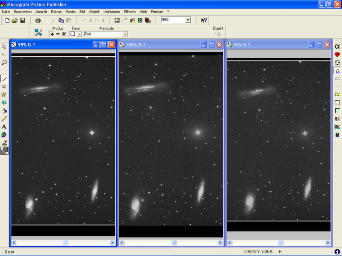Open the Effekte menu
Image resolution: width=342 pixels, height=256 pixels.
130,12
